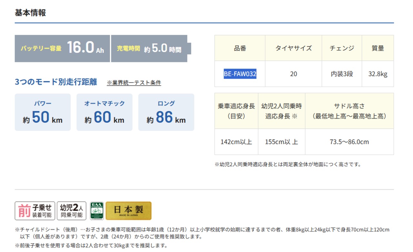Click the 73.5〜86.0cm saddle height cell
This screenshot has height=252, width=413.
(349, 142)
